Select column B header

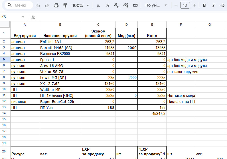click(x=60, y=25)
